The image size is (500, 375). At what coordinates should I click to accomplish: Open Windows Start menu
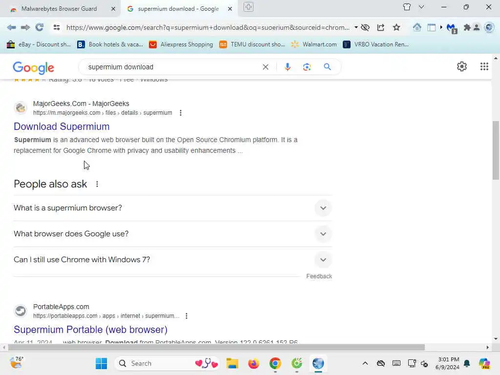[101, 363]
